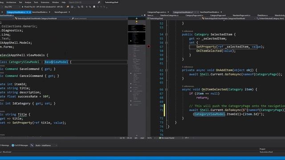Click the BaseViewModel class name in left editor

pos(56,62)
